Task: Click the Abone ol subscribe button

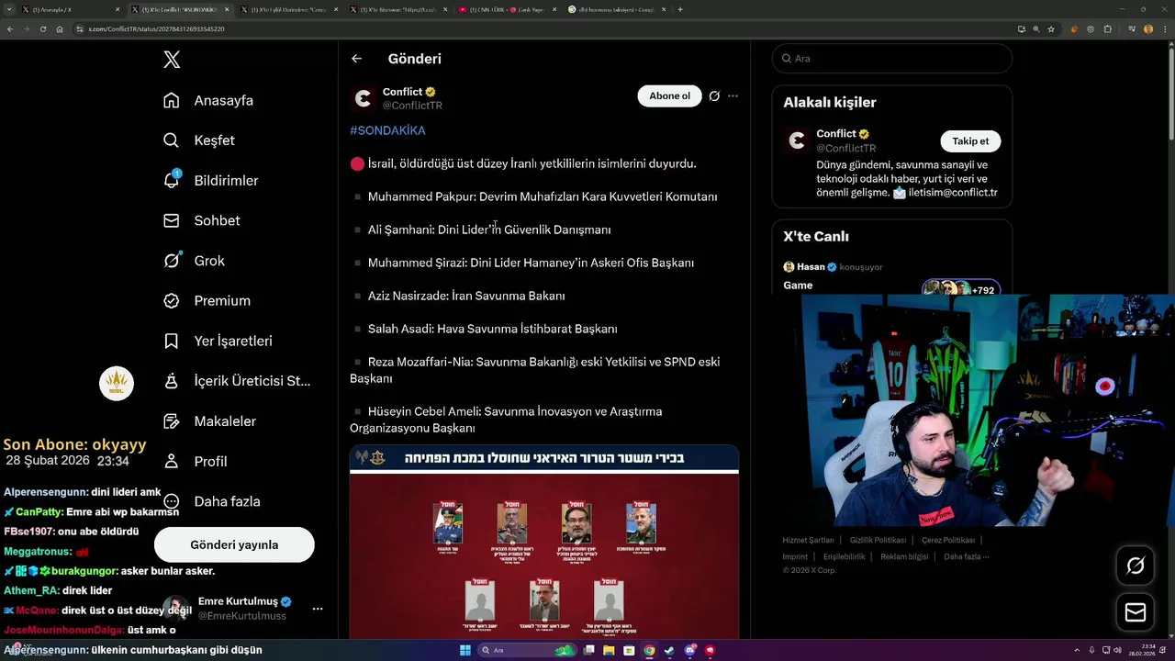Action: coord(669,95)
